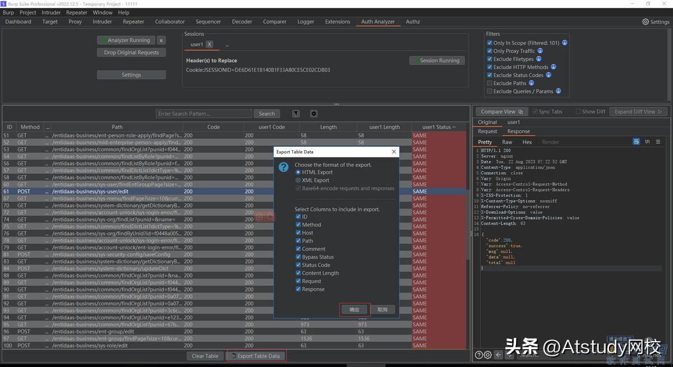Switch to the Decoder tab

pos(242,21)
